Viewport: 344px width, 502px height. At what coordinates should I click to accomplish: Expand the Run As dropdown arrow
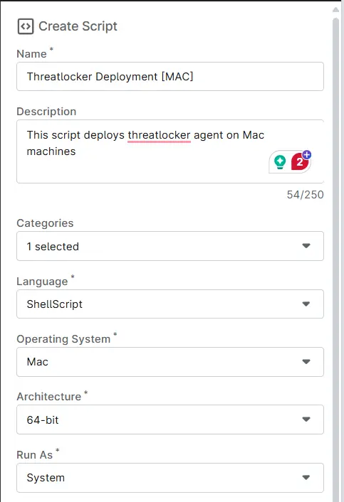pos(306,477)
